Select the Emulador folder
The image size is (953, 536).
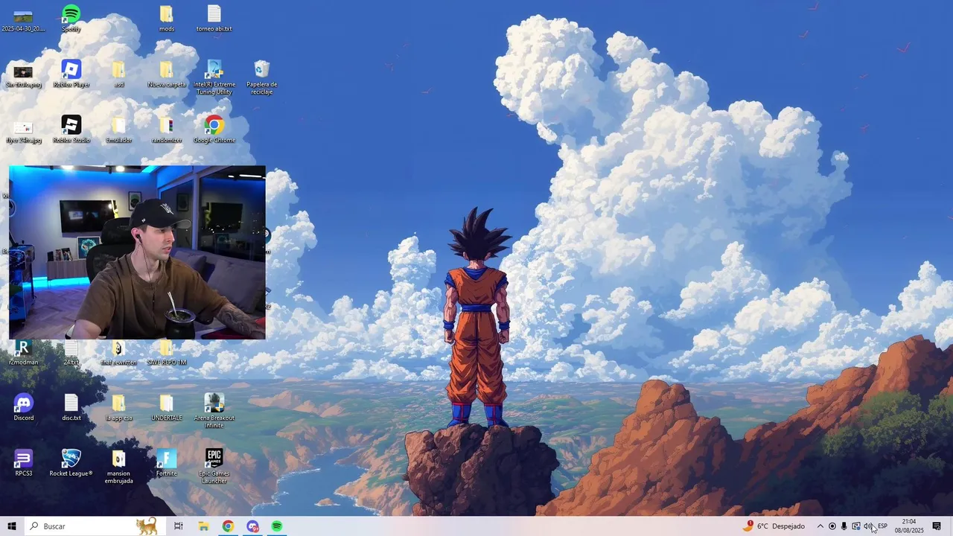tap(118, 130)
